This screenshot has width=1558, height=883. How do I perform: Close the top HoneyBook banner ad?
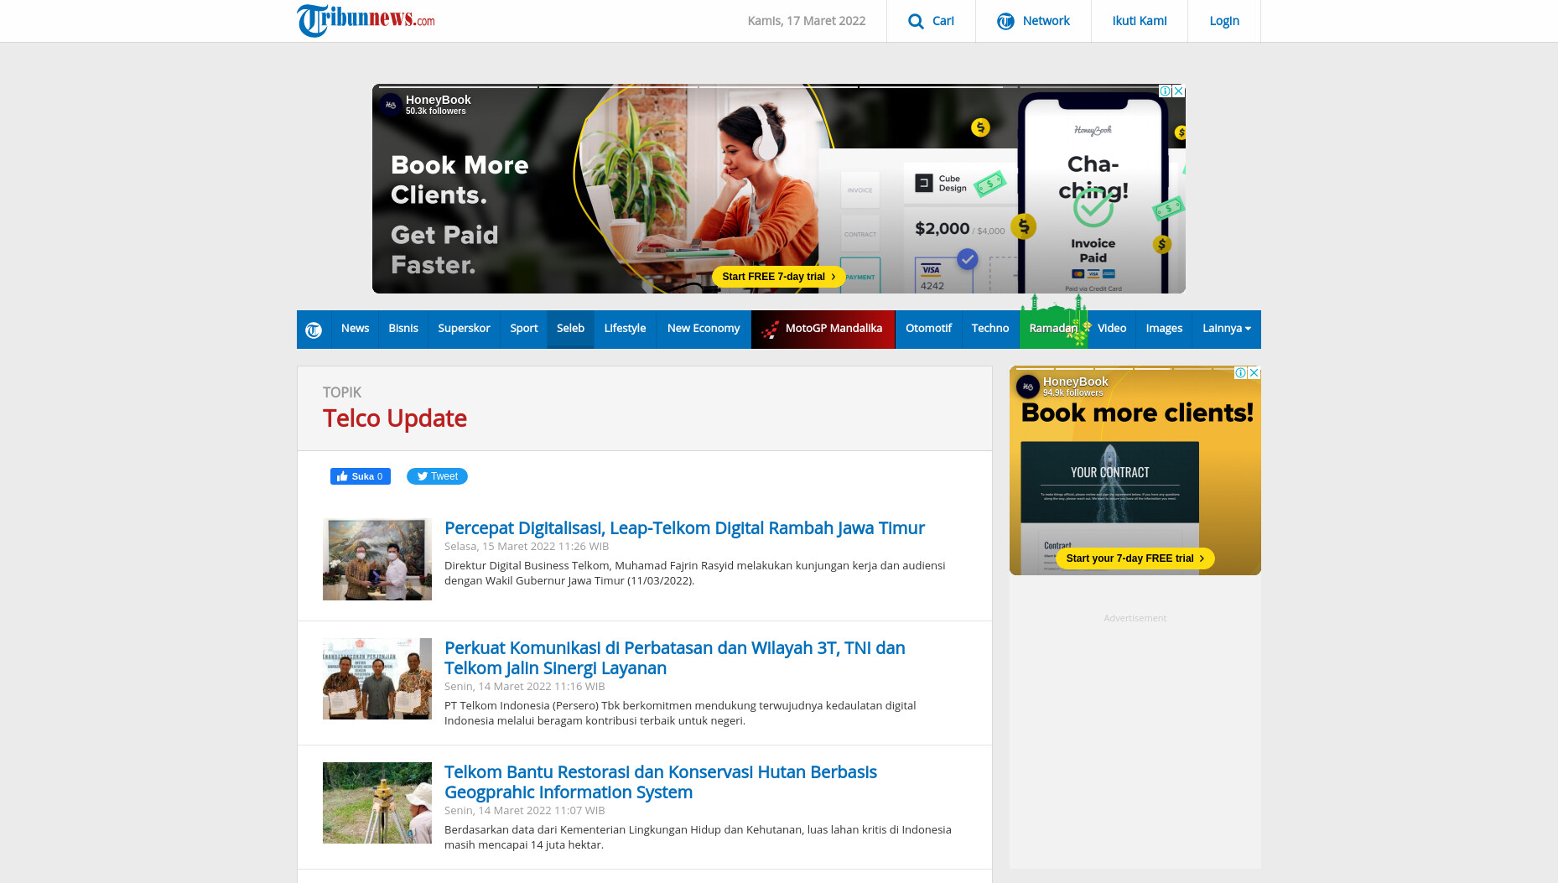click(1178, 91)
